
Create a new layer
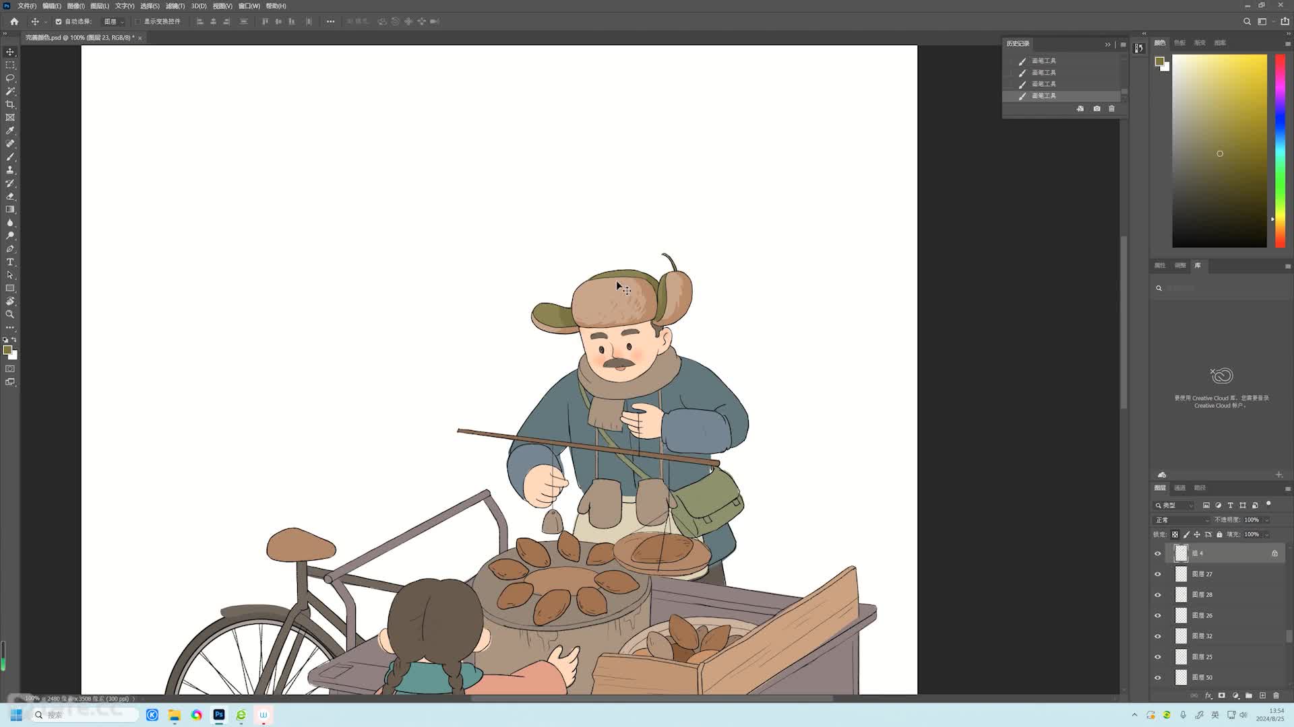click(1262, 695)
